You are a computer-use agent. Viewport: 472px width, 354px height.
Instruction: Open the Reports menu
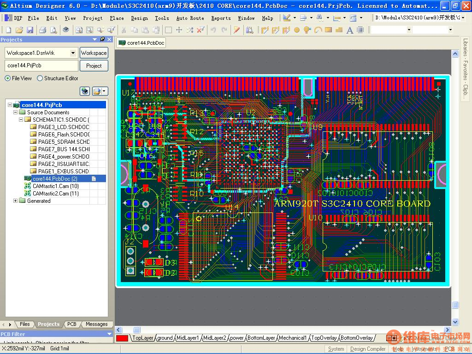[221, 18]
